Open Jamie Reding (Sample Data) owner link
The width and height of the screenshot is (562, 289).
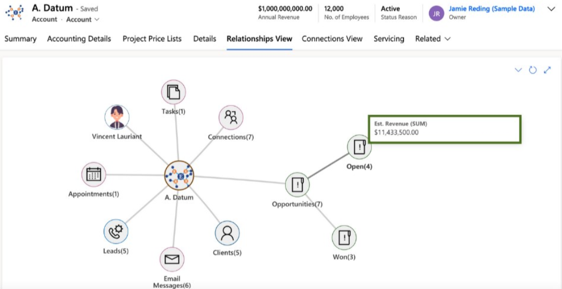coord(492,9)
